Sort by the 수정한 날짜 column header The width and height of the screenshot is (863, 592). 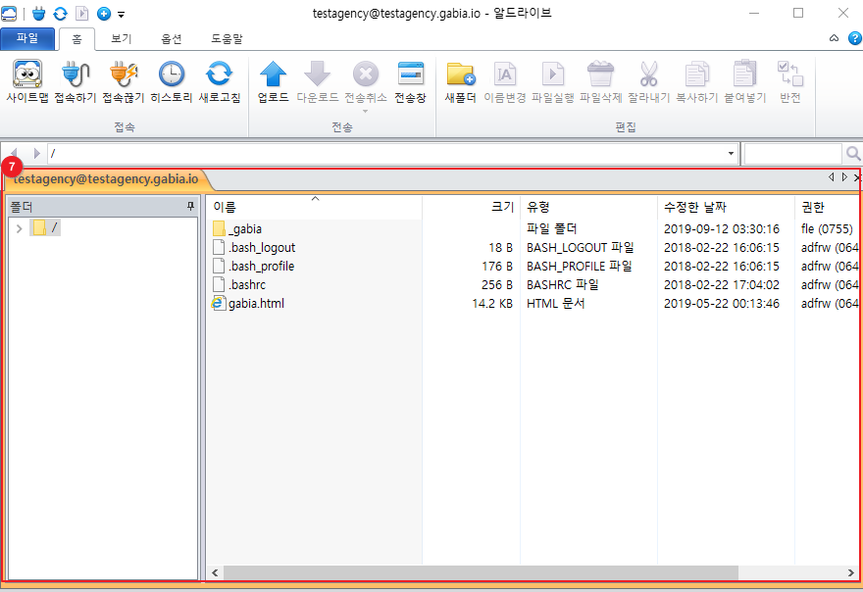pos(726,207)
